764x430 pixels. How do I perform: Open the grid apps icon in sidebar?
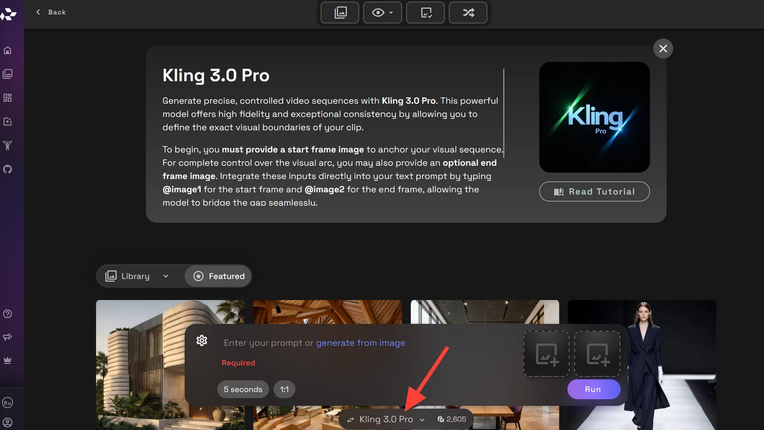[x=8, y=98]
